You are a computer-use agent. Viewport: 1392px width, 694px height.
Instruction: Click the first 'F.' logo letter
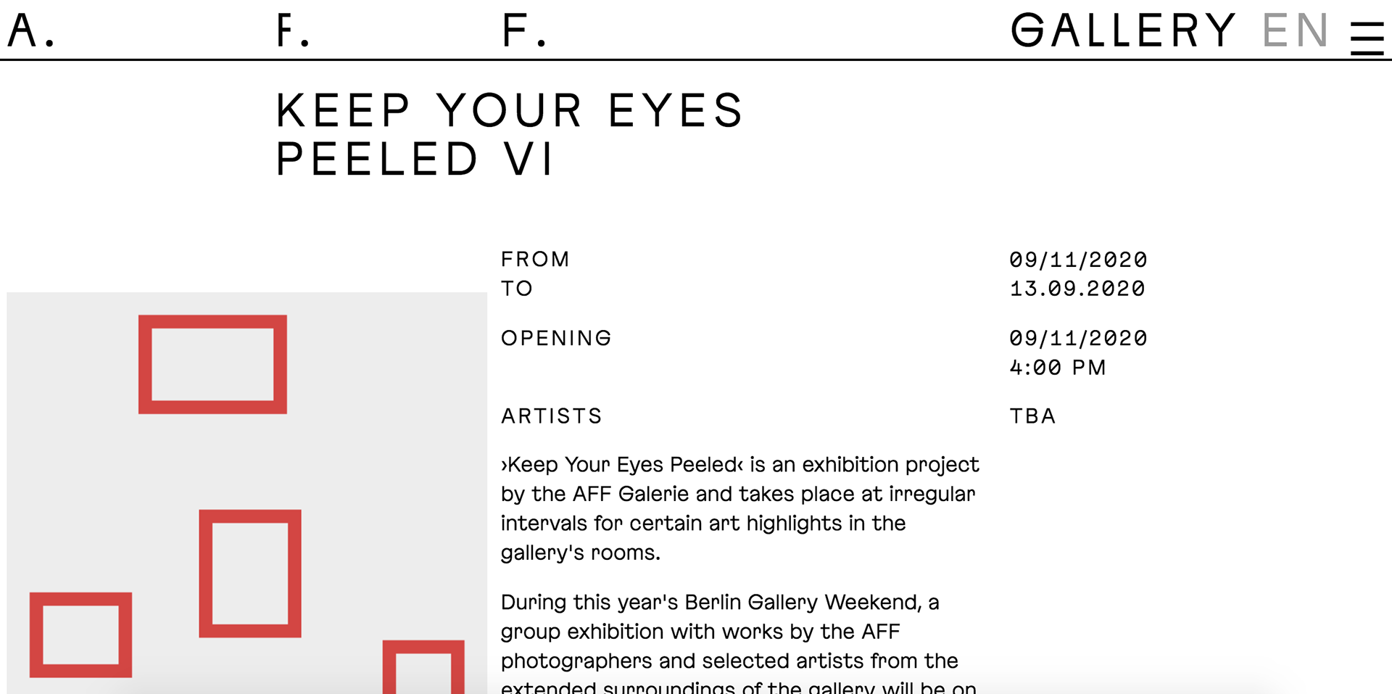tap(293, 31)
